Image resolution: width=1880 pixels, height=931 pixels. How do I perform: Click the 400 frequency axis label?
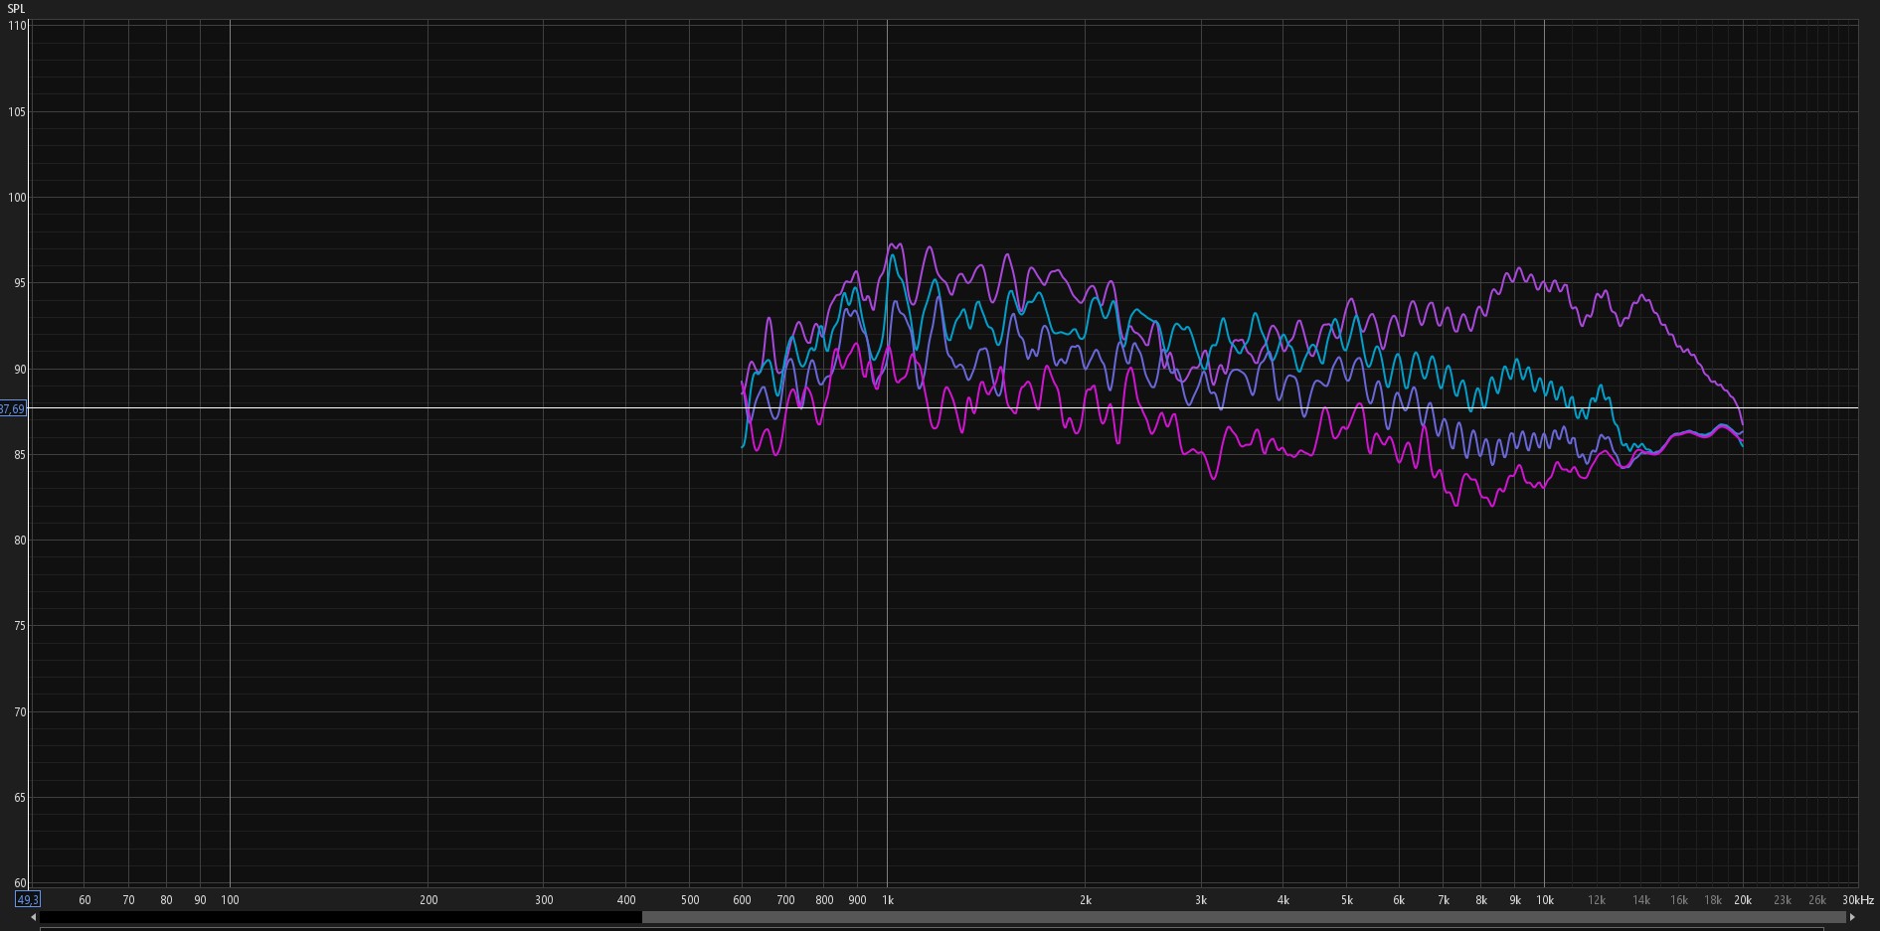(x=626, y=900)
